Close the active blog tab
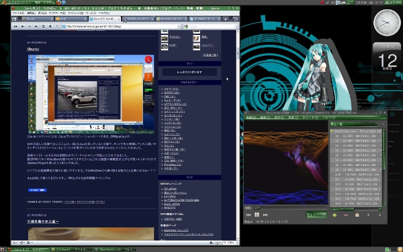403x252 pixels. point(119,19)
